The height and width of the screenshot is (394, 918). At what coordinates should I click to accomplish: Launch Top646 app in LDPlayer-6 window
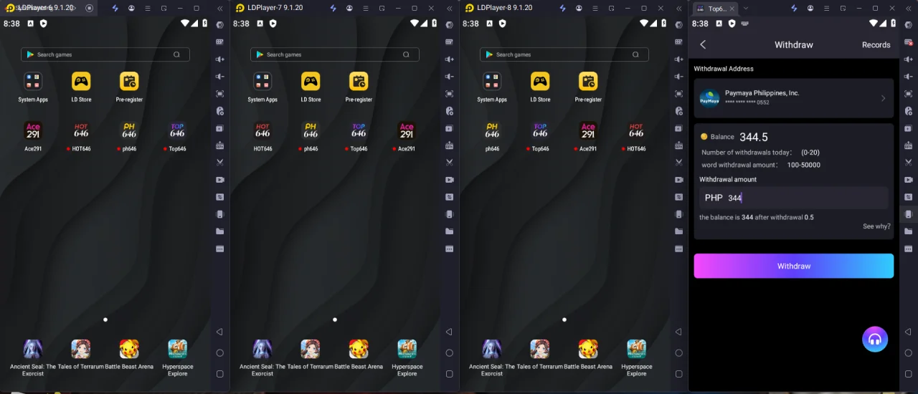pos(177,131)
